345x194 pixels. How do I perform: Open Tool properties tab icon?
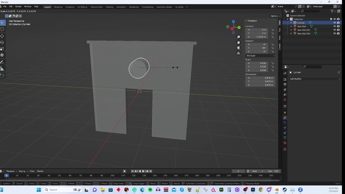[285, 73]
